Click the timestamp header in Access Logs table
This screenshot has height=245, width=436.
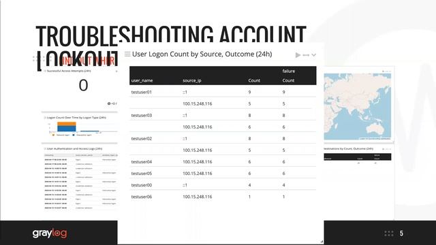(x=49, y=155)
